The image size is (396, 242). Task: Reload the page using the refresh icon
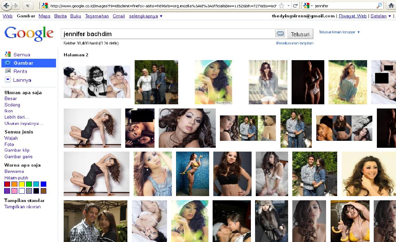[x=295, y=6]
